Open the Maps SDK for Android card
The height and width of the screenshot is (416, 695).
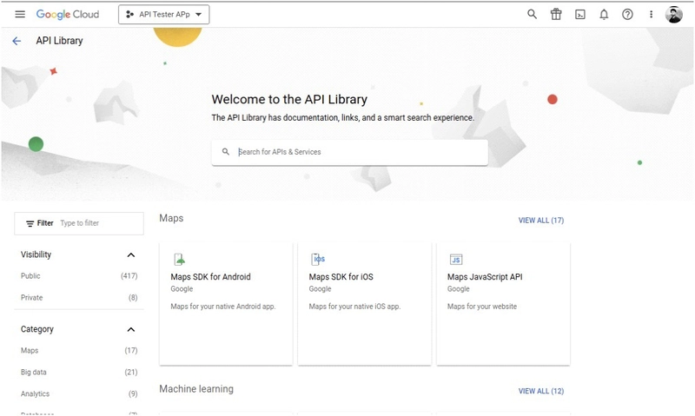(226, 304)
